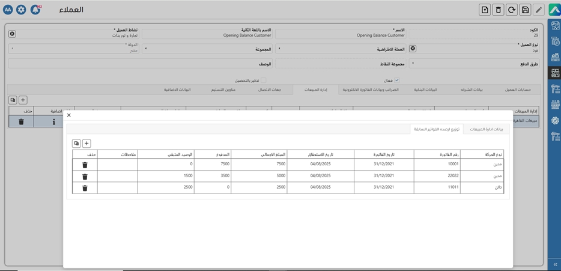Click the save (floppy disk) toolbar icon

tap(525, 10)
